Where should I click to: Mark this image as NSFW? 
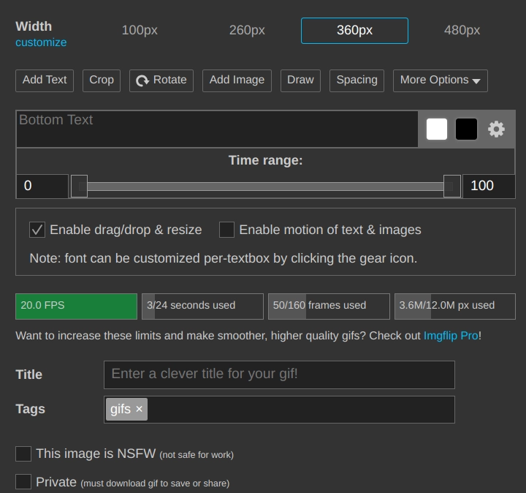23,454
